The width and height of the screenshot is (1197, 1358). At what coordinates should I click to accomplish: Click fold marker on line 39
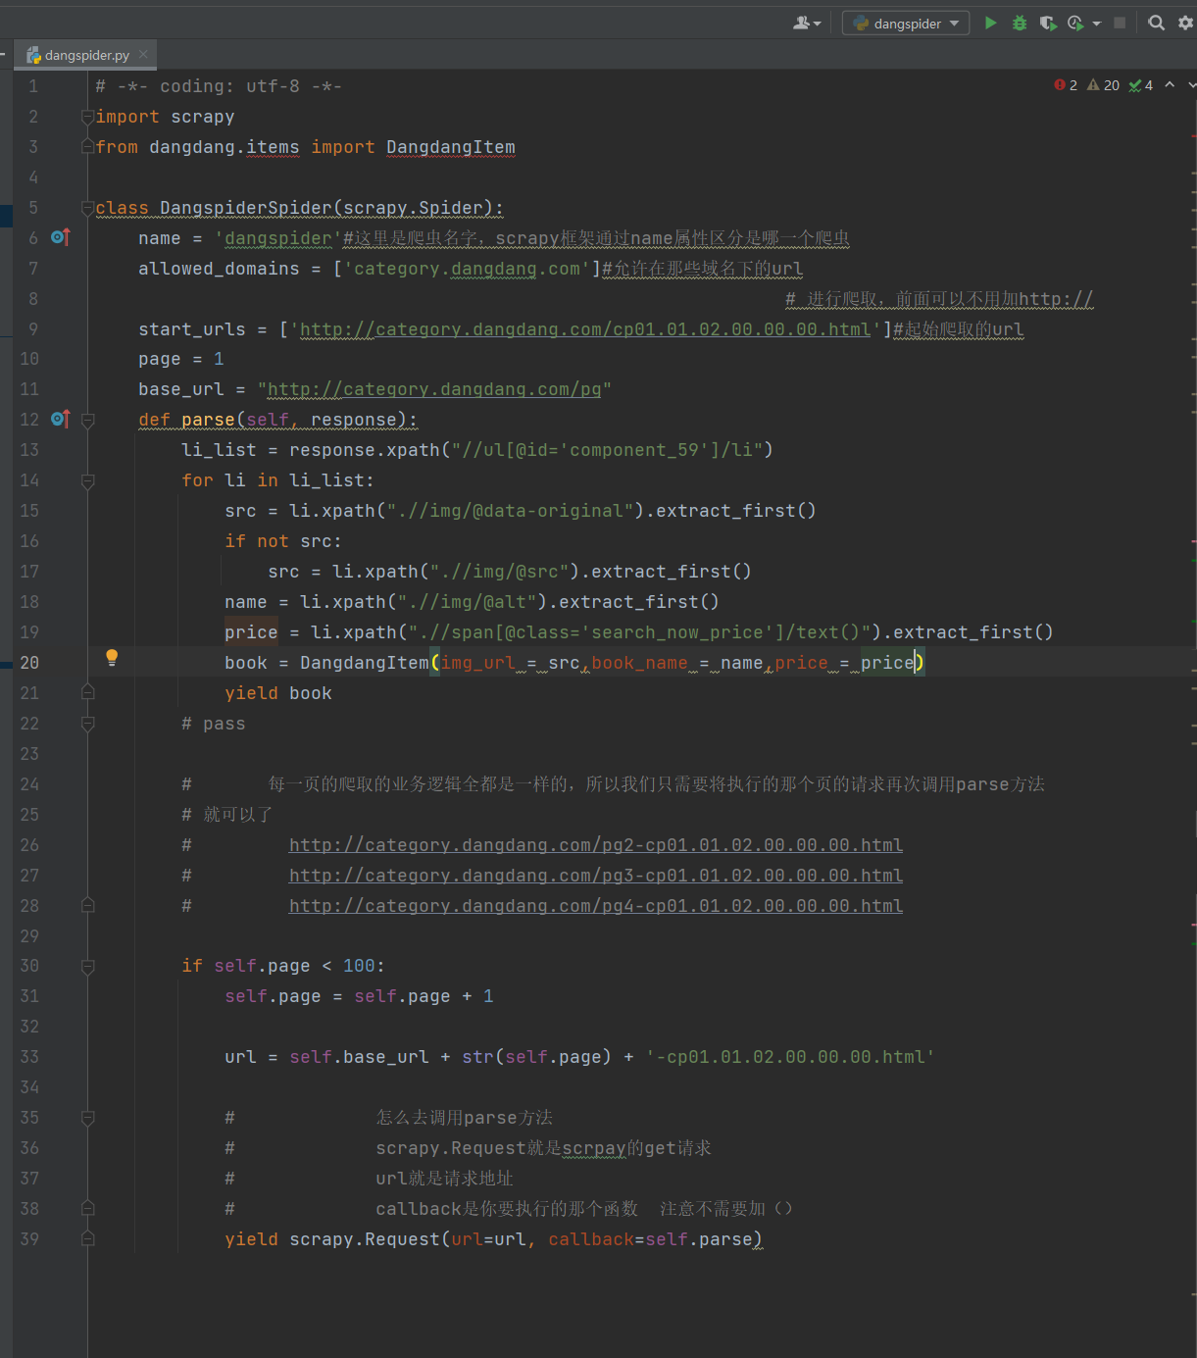click(87, 1239)
